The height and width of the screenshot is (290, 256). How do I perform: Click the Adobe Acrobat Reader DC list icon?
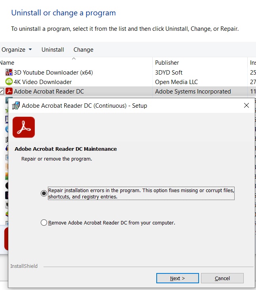pos(9,91)
